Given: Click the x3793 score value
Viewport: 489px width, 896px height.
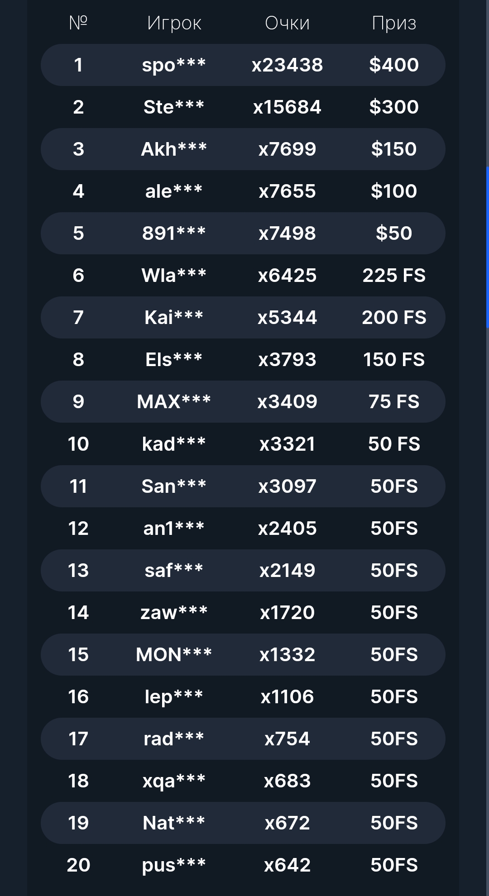Looking at the screenshot, I should (287, 360).
